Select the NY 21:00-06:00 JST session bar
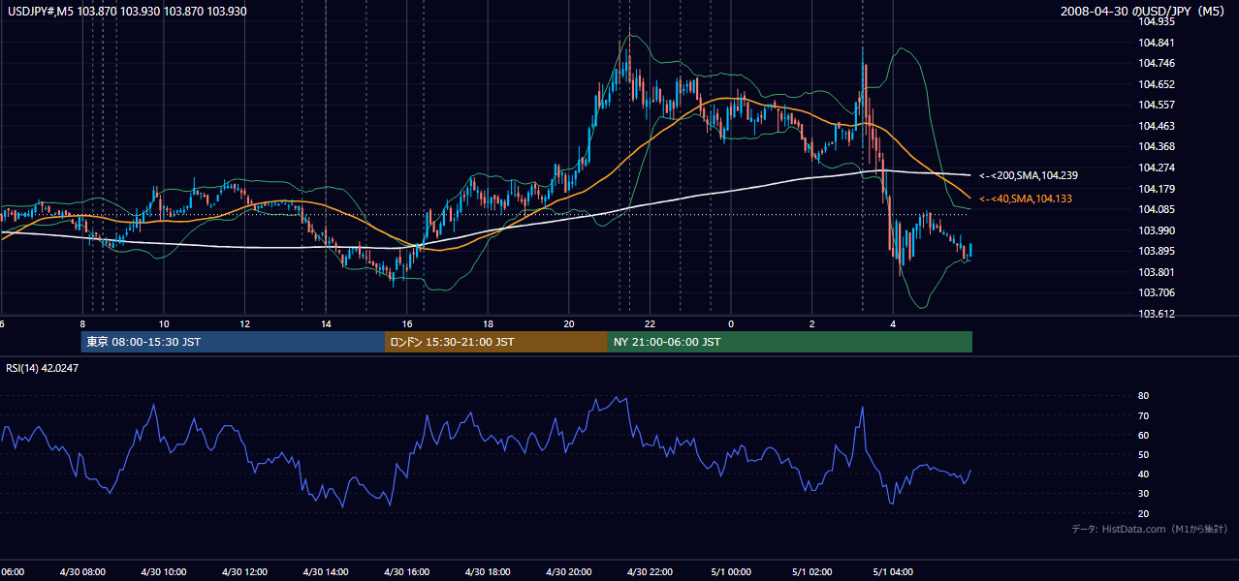1239x581 pixels. (790, 342)
